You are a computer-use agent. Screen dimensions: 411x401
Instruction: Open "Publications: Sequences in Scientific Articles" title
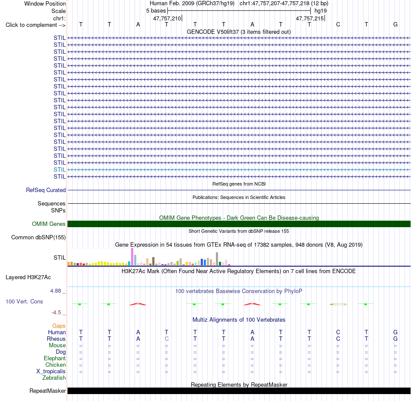[x=239, y=197]
